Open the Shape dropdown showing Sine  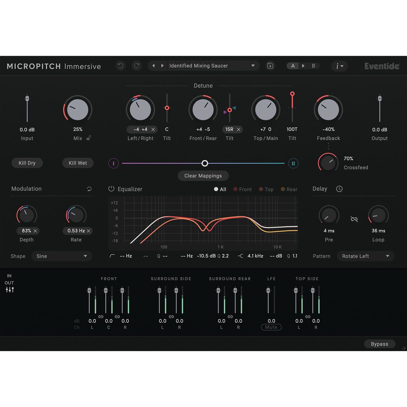point(62,256)
